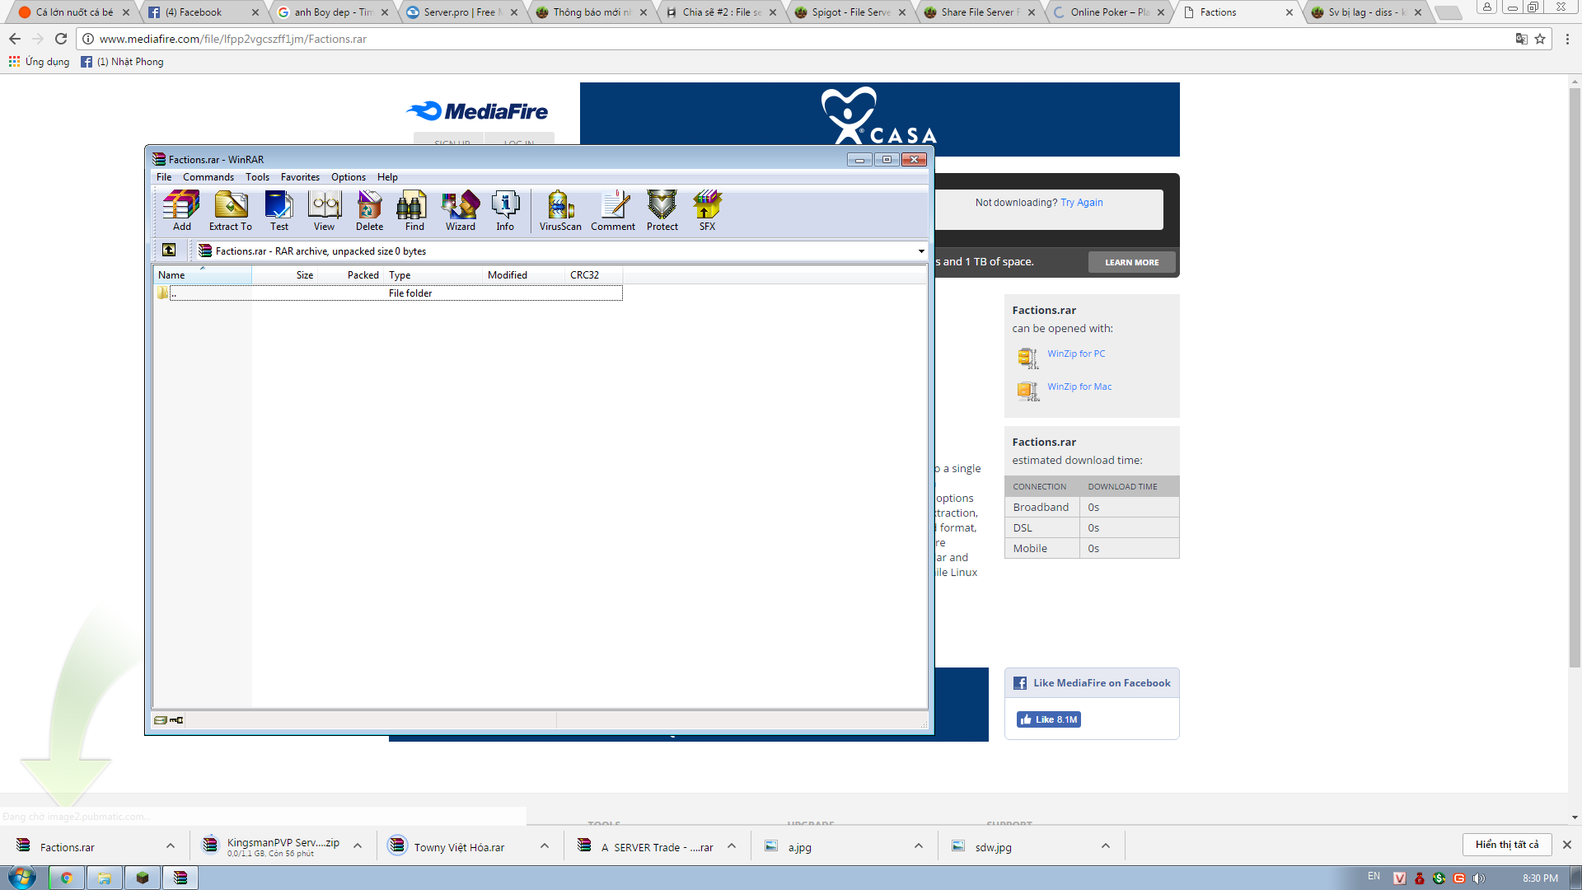
Task: Click the Windows Start button
Action: (22, 878)
